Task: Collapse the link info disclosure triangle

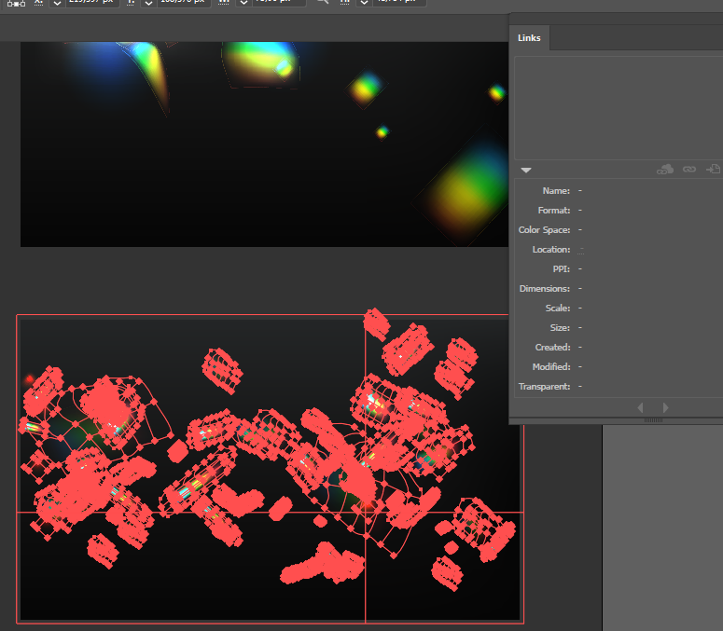Action: pyautogui.click(x=526, y=170)
